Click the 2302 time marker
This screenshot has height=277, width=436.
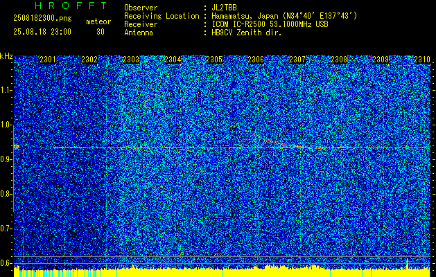[x=89, y=60]
